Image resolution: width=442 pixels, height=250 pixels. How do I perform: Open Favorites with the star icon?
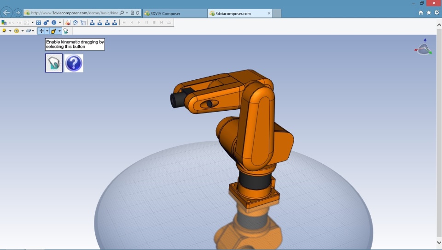pyautogui.click(x=429, y=12)
